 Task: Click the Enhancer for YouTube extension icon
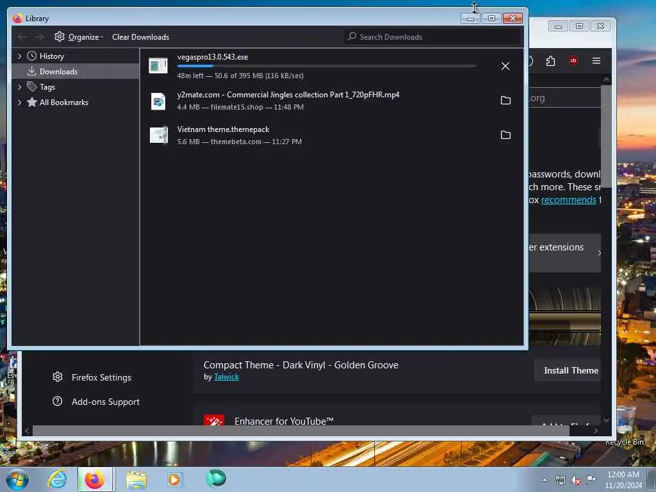coord(214,420)
